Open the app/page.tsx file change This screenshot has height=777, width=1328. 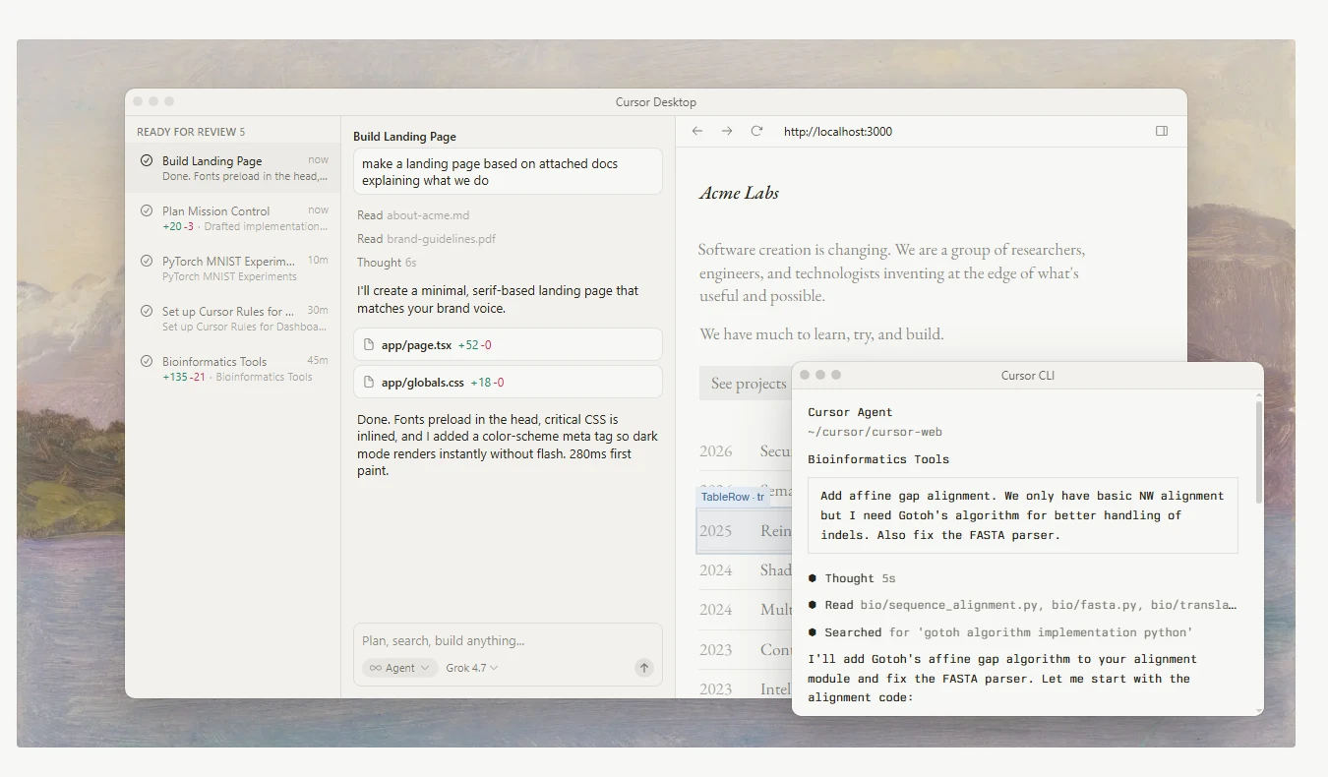[508, 345]
